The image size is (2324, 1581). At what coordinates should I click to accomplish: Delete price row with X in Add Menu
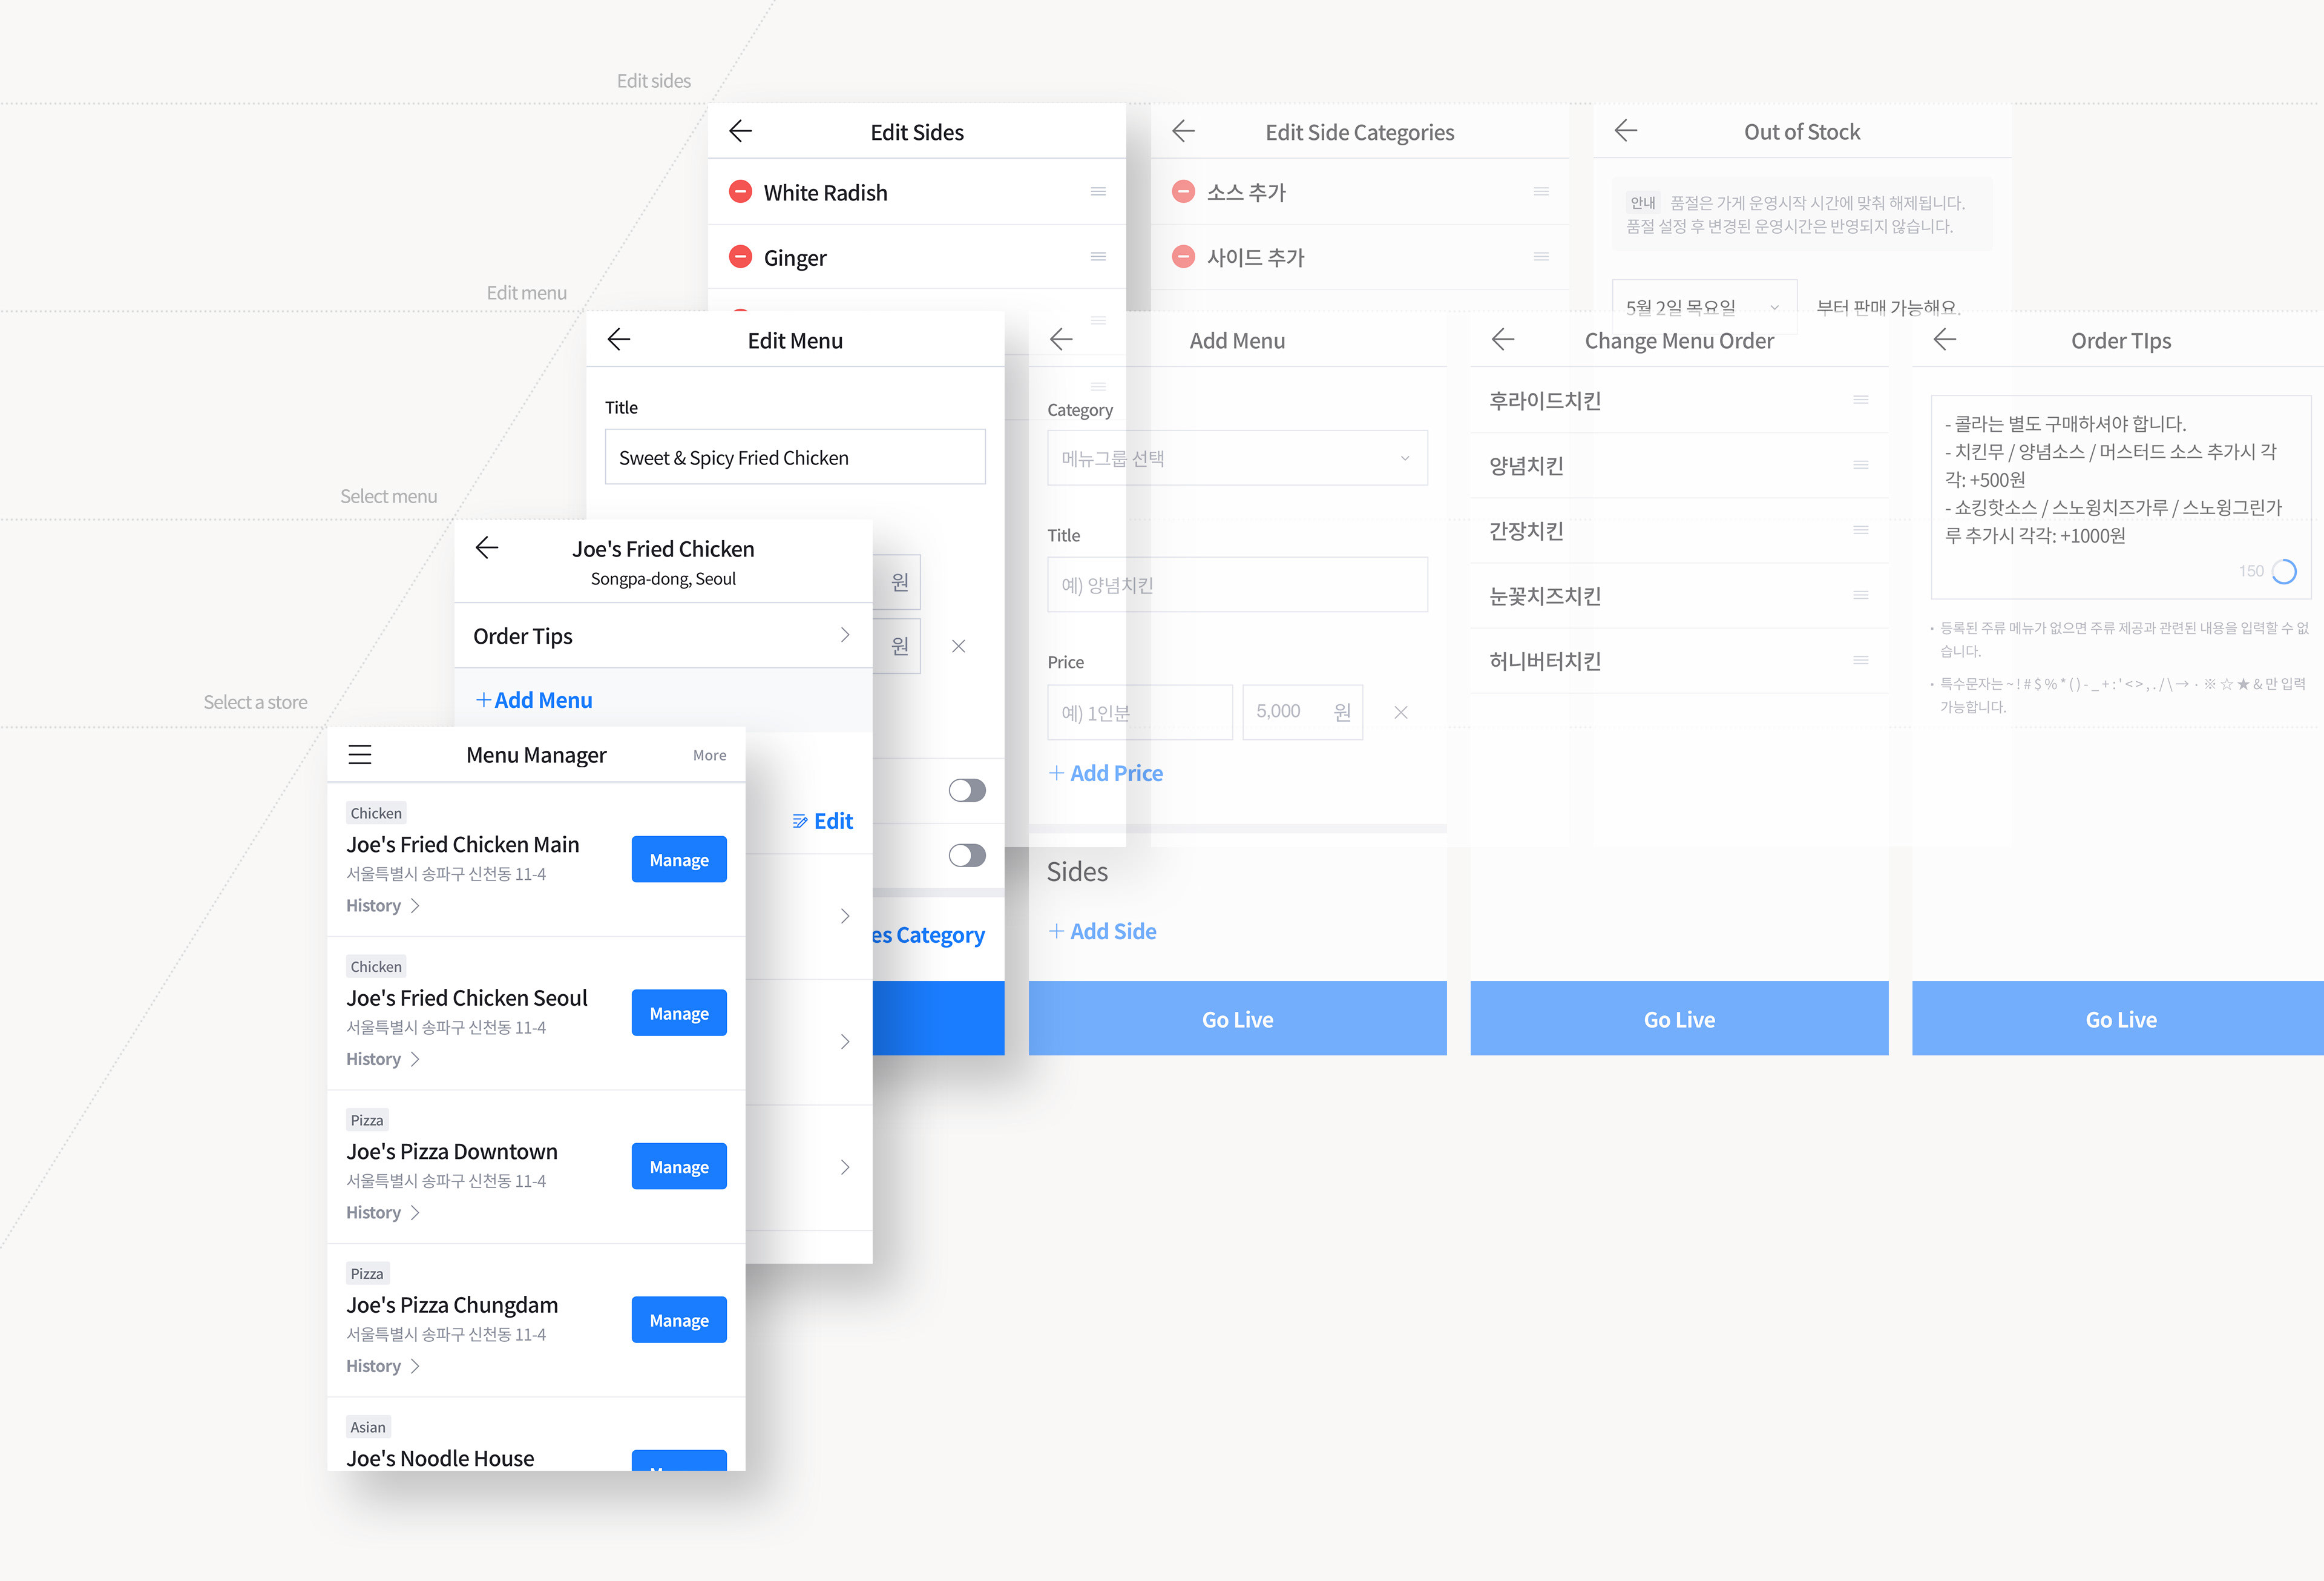(1401, 713)
